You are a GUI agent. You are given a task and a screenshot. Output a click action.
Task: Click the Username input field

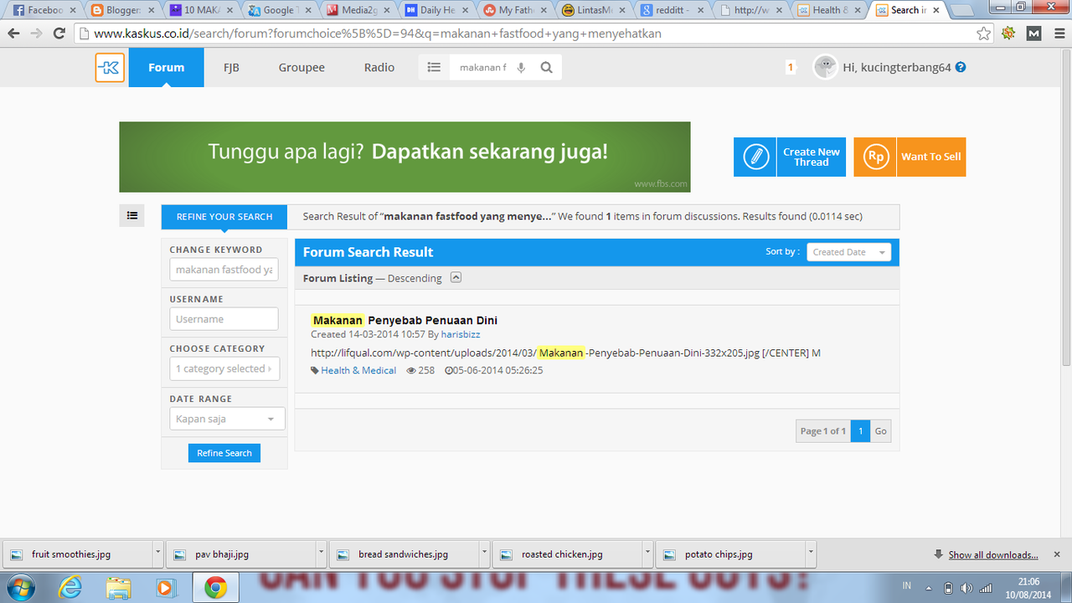pyautogui.click(x=224, y=319)
